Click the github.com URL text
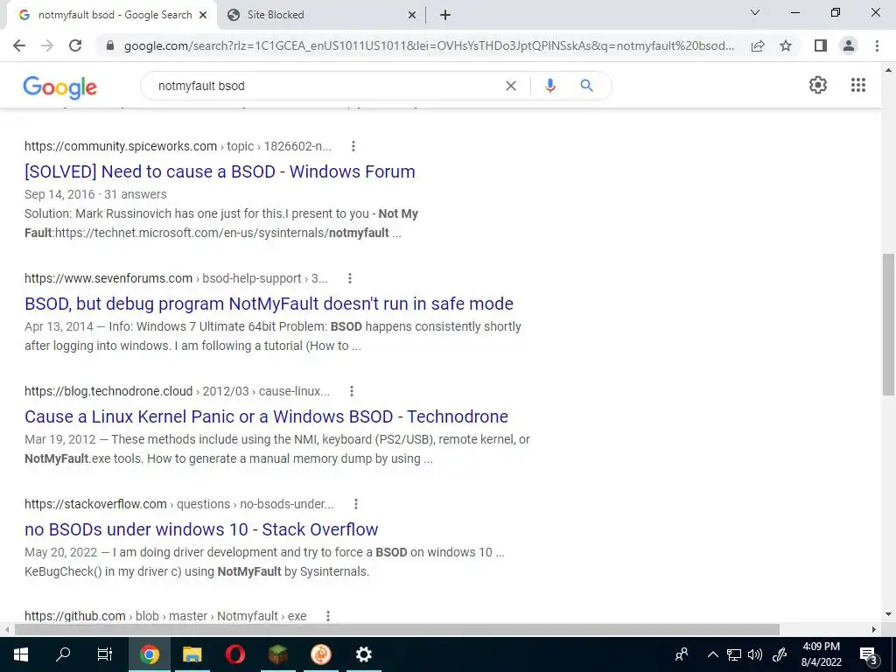 pos(75,616)
